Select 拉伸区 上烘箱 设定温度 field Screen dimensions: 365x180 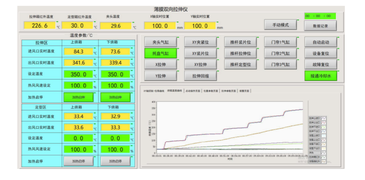pyautogui.click(x=78, y=74)
